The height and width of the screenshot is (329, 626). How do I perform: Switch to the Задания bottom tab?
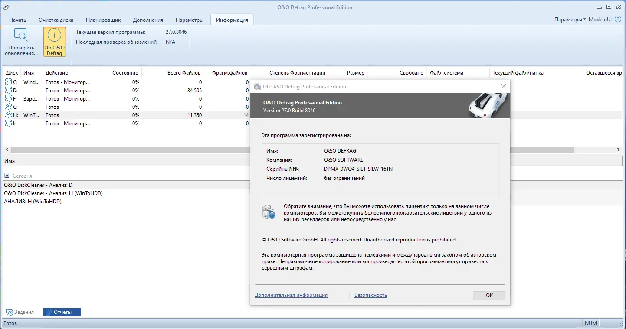(x=20, y=312)
